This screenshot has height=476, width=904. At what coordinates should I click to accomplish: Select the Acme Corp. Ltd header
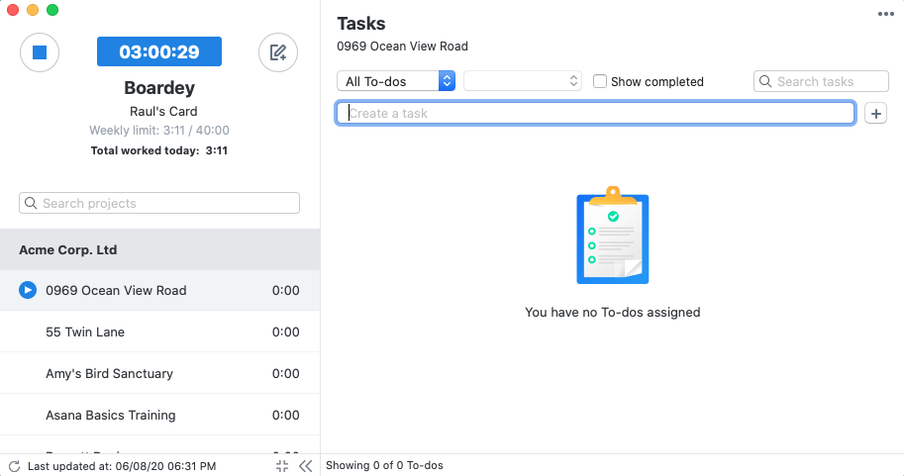point(159,249)
